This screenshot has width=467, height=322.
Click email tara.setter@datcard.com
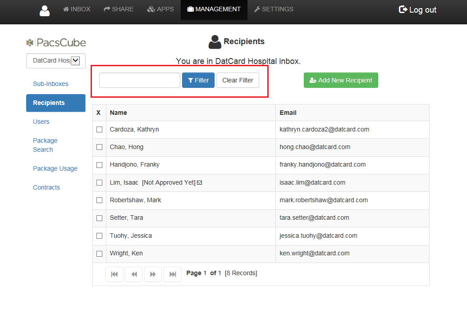coord(314,218)
